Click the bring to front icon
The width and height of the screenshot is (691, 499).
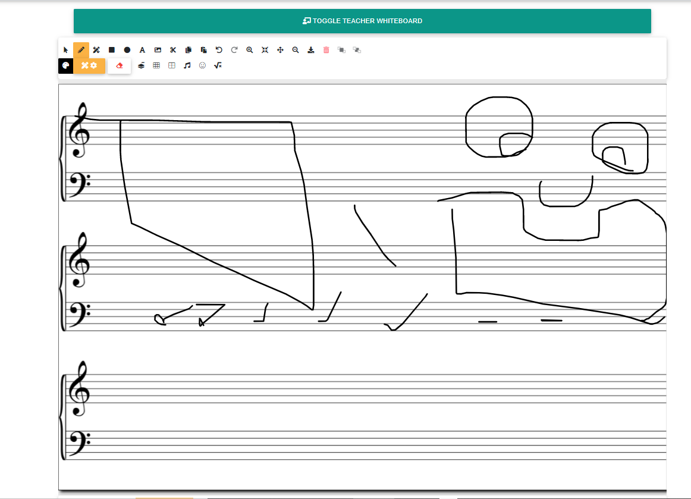pos(341,50)
